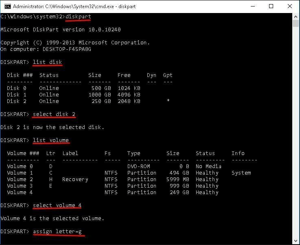Click the 'Disk 1' row label
The image size is (300, 245).
[16, 95]
